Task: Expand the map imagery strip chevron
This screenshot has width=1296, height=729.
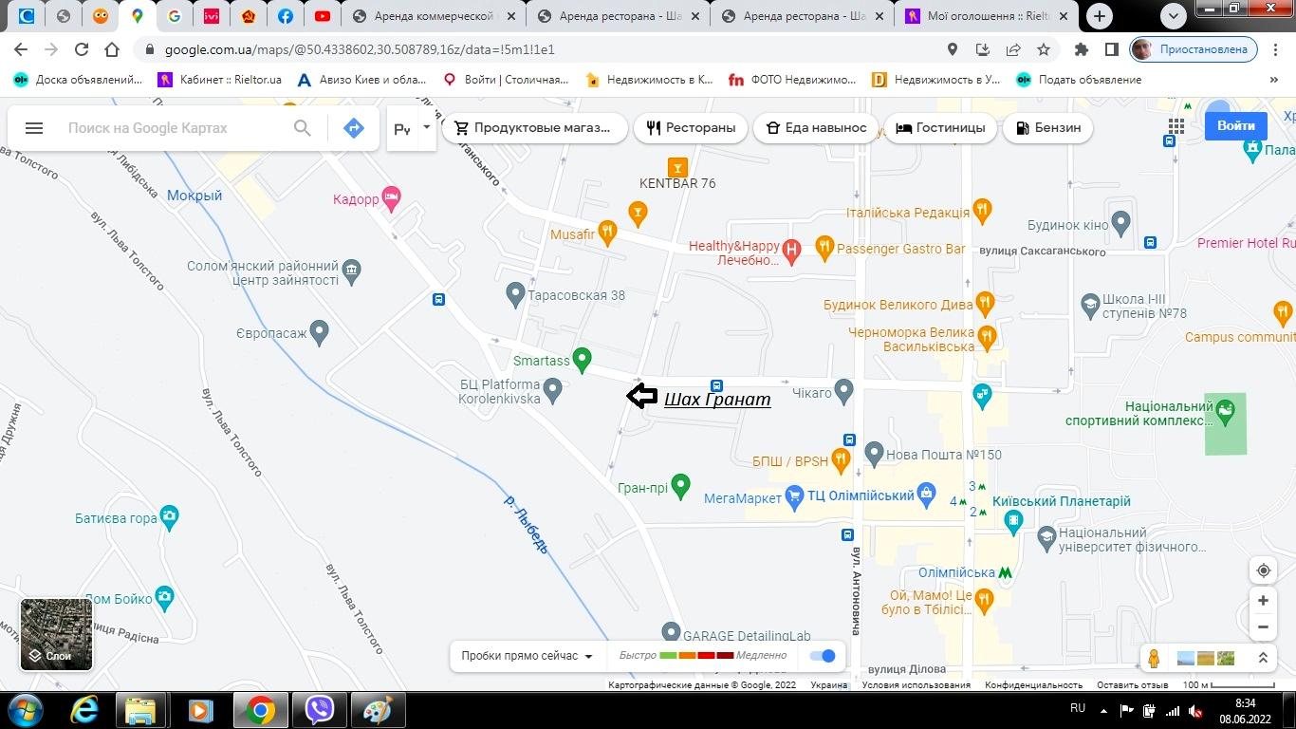Action: [1263, 658]
